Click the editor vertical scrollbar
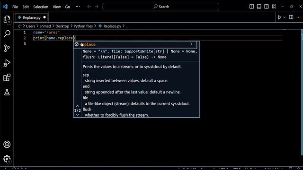Viewport: 303px width, 170px height. coord(302,92)
